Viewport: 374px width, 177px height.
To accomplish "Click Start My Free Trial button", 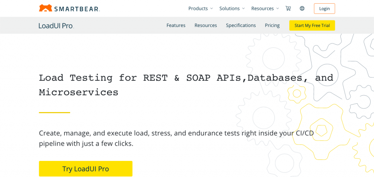I will click(x=312, y=26).
